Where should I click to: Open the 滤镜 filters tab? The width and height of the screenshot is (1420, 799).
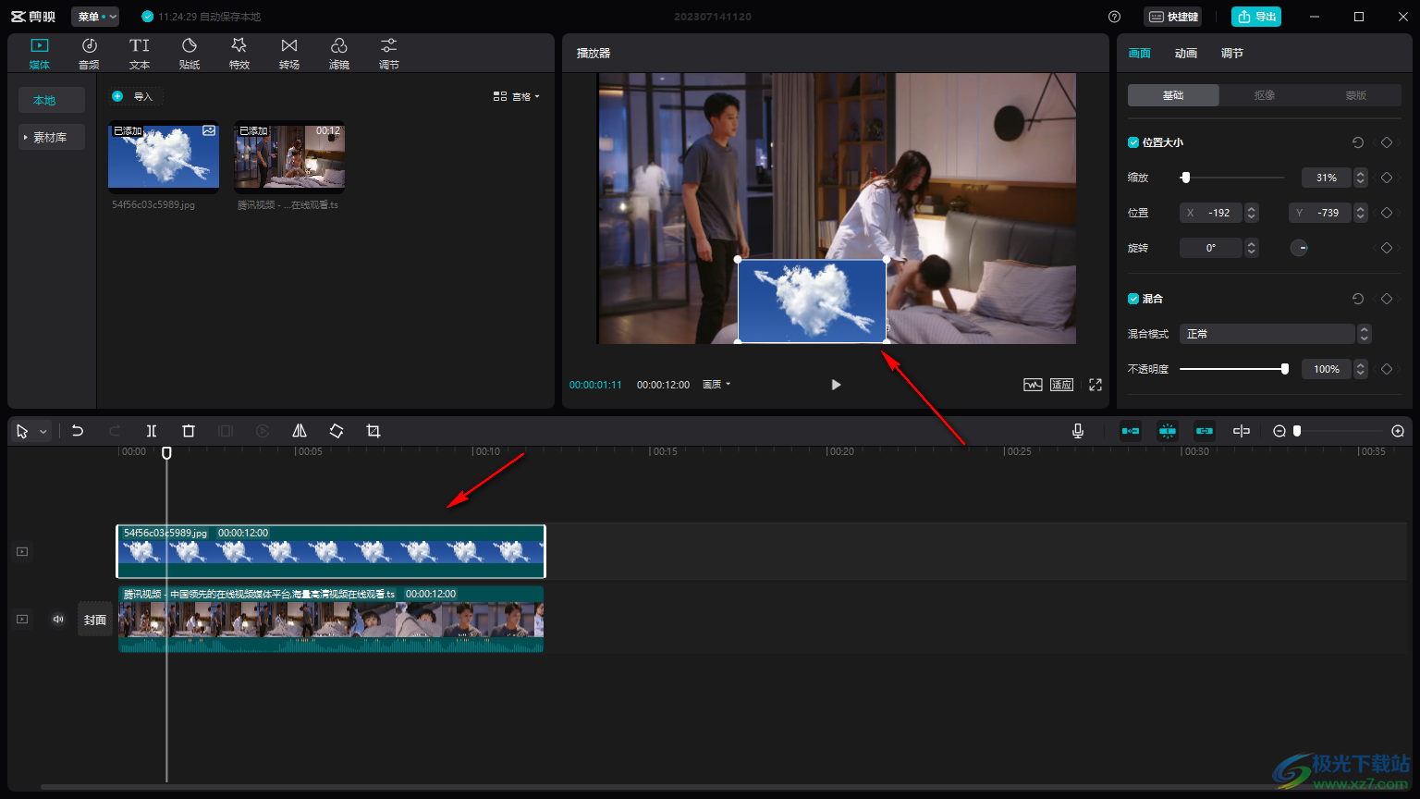click(x=339, y=54)
